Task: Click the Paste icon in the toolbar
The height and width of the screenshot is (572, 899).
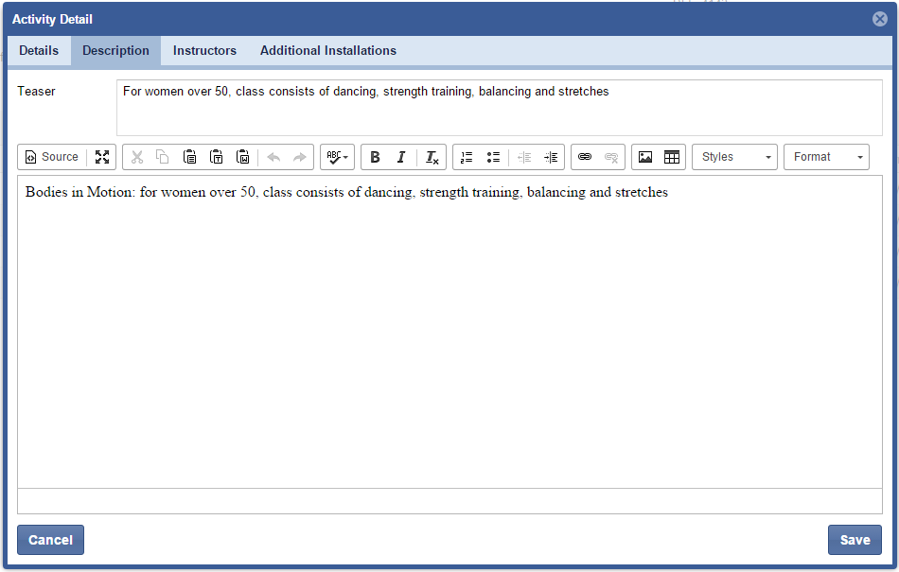Action: coord(189,157)
